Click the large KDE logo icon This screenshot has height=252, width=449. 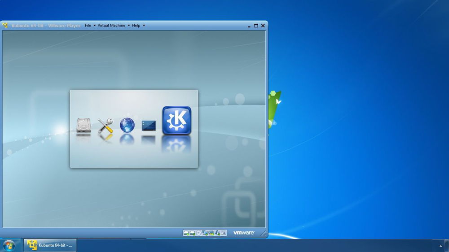tap(176, 120)
